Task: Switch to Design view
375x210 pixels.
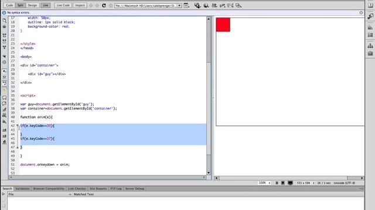Action: 32,5
